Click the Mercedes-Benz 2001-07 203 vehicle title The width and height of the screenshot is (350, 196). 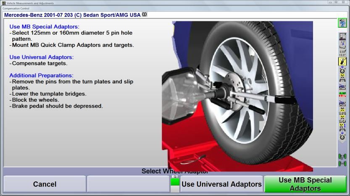tap(72, 15)
